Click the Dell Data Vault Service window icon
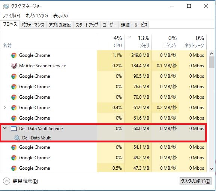Image resolution: width=216 pixels, height=191 pixels. click(14, 129)
